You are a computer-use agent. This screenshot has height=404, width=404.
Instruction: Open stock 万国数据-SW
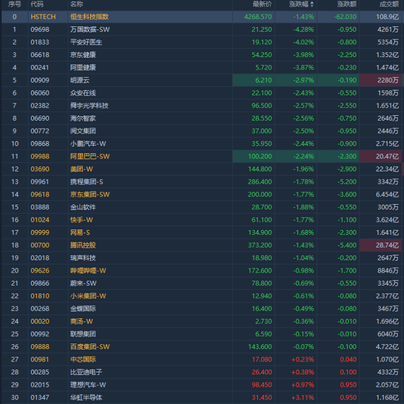pos(90,30)
